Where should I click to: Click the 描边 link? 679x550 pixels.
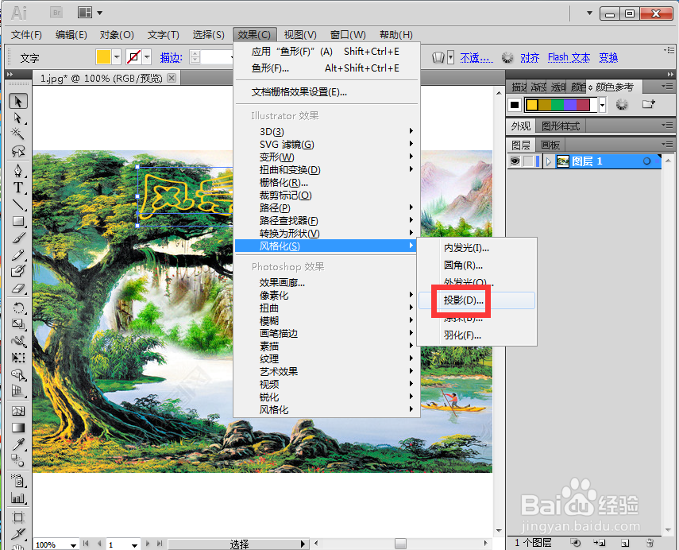pyautogui.click(x=171, y=57)
